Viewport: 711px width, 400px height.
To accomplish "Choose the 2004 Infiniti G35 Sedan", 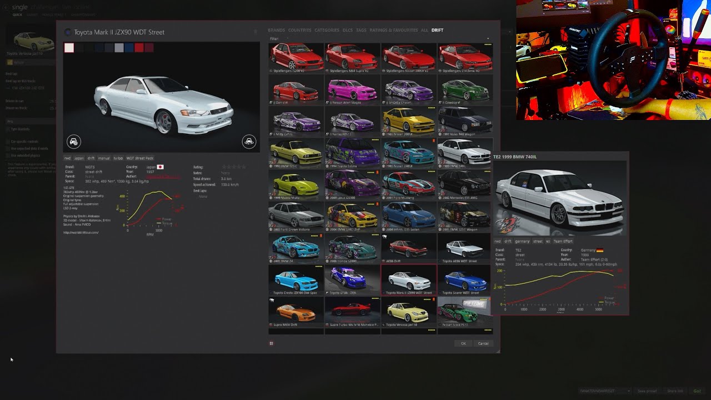I will (x=408, y=216).
